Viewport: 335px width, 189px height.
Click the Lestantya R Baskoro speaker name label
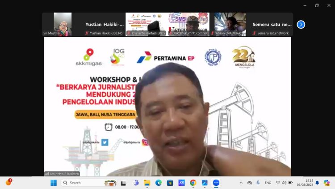coord(64,174)
